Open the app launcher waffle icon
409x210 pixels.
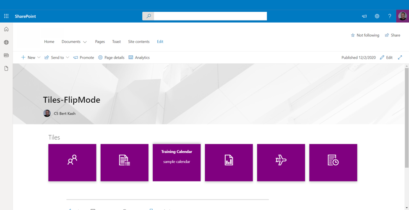pos(6,16)
